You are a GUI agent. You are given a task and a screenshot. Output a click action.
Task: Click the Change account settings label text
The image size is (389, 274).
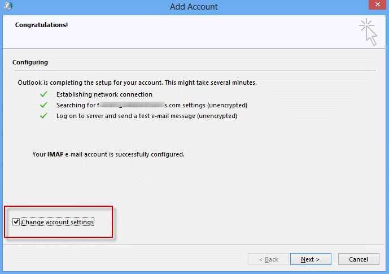[58, 222]
